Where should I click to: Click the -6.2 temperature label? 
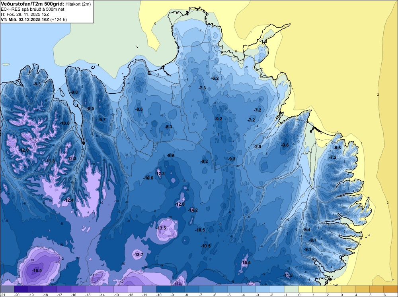[215, 78]
